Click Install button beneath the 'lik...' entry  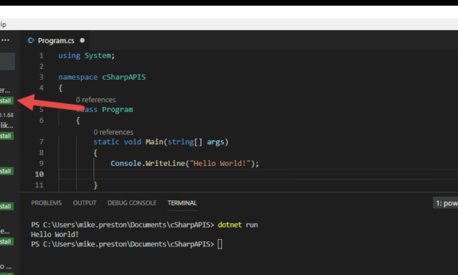coord(7,136)
